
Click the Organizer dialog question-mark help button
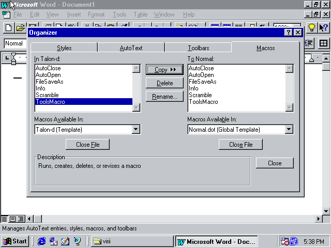[x=288, y=33]
